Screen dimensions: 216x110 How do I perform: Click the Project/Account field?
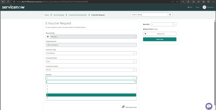click(x=91, y=45)
